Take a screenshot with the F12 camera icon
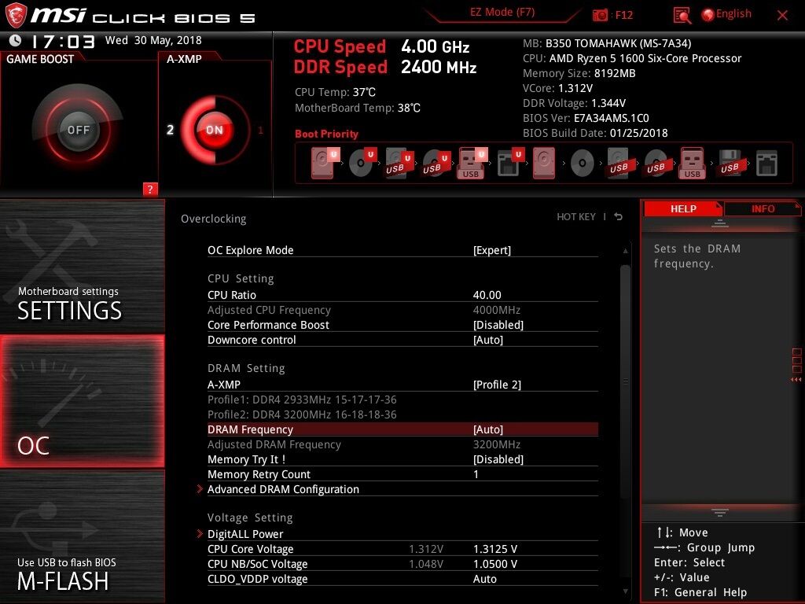Image resolution: width=805 pixels, height=604 pixels. tap(600, 15)
